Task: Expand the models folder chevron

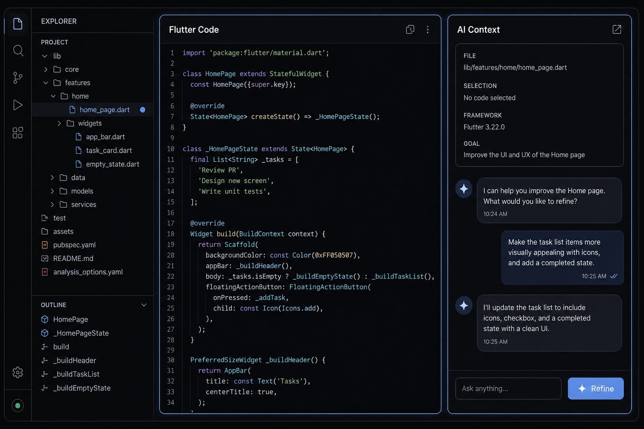Action: click(x=52, y=191)
